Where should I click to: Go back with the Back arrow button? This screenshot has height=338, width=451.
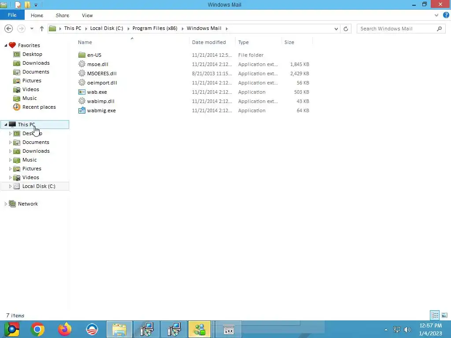point(9,29)
